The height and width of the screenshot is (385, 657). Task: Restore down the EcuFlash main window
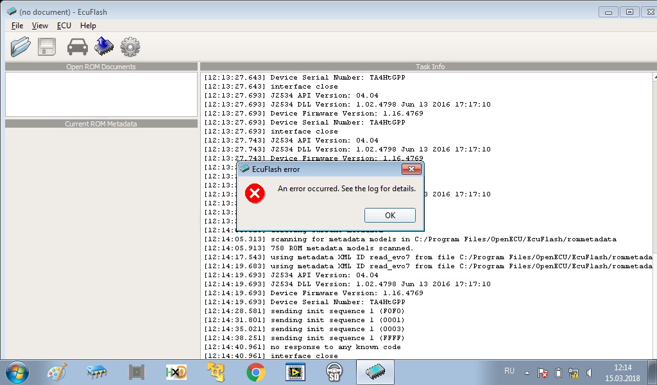[629, 12]
